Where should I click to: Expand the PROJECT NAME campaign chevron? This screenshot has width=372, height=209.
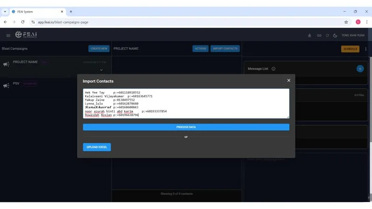coord(101,70)
